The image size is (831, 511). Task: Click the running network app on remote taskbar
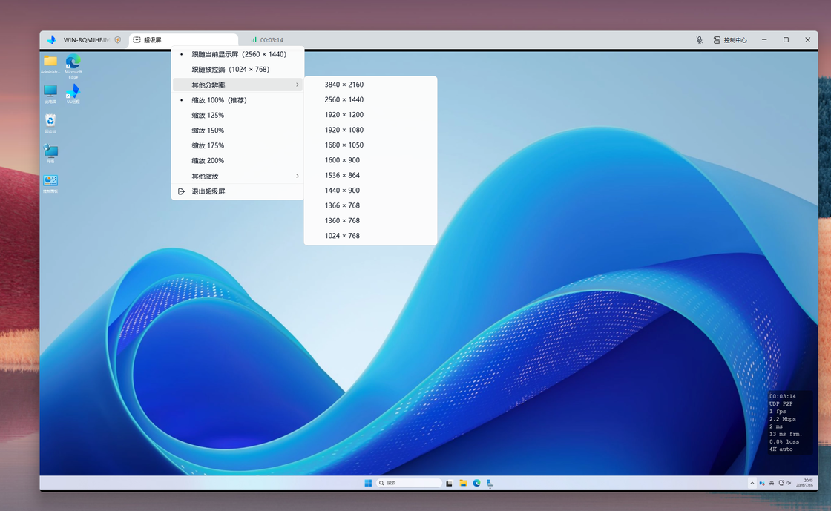click(490, 483)
